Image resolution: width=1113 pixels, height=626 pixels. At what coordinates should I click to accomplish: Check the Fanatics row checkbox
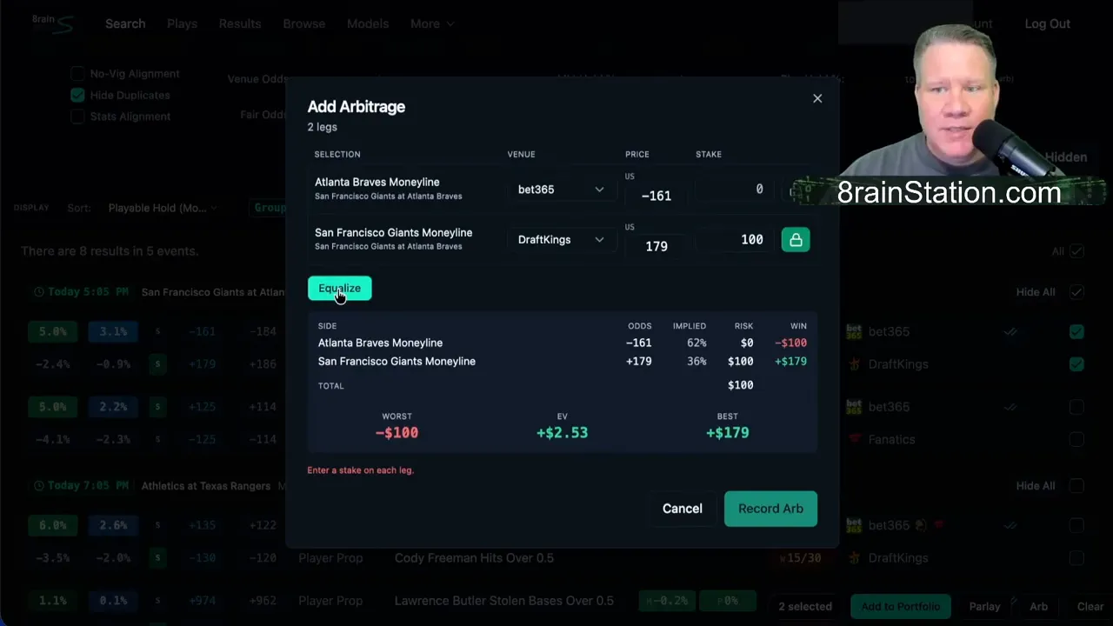coord(1076,440)
